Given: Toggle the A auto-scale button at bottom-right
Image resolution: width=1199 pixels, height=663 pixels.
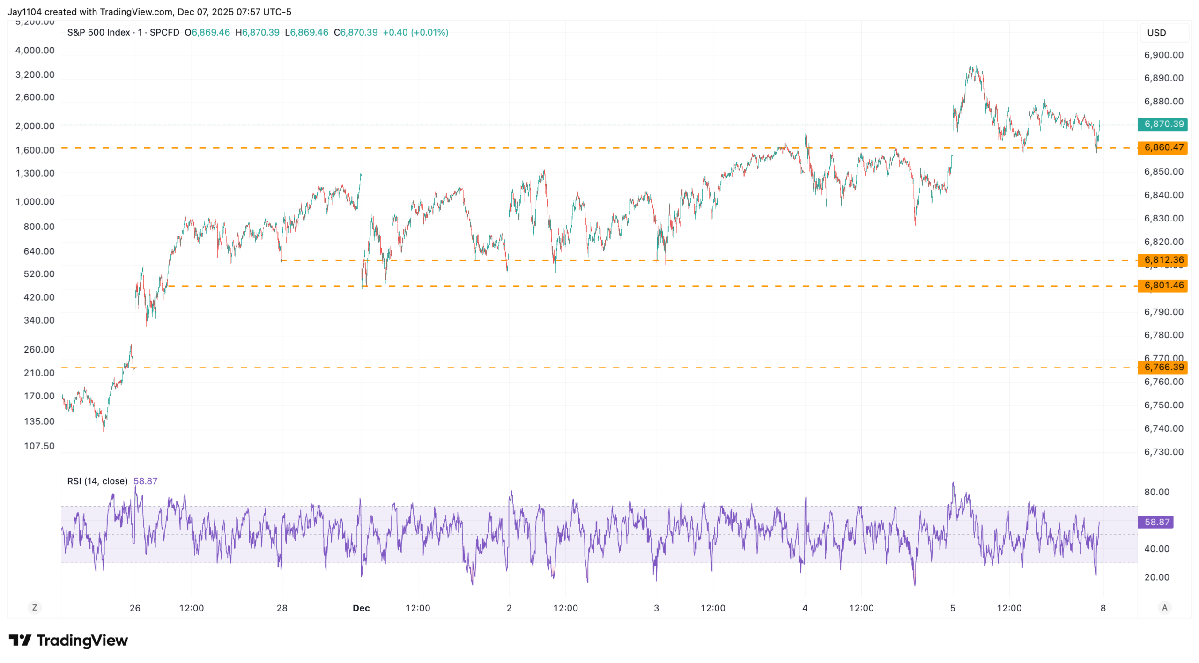Looking at the screenshot, I should (x=1164, y=608).
